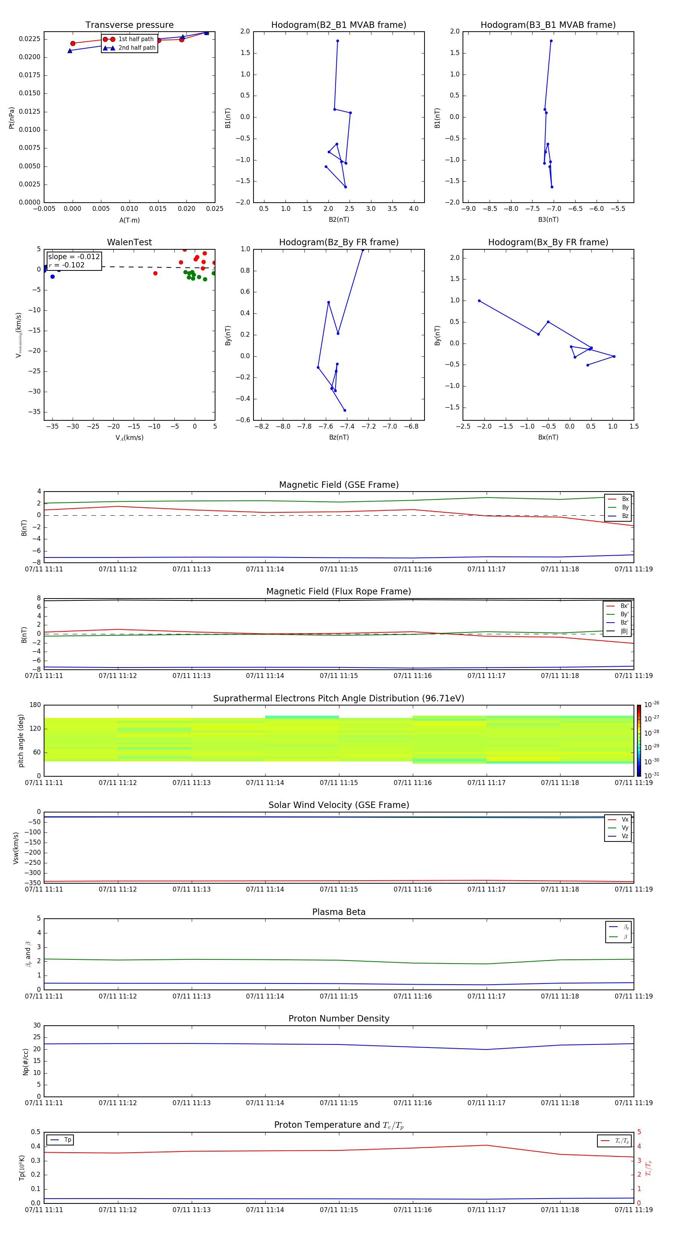Click the red 'Te/Tp' right-axis label
The image size is (678, 1243).
[x=648, y=1168]
